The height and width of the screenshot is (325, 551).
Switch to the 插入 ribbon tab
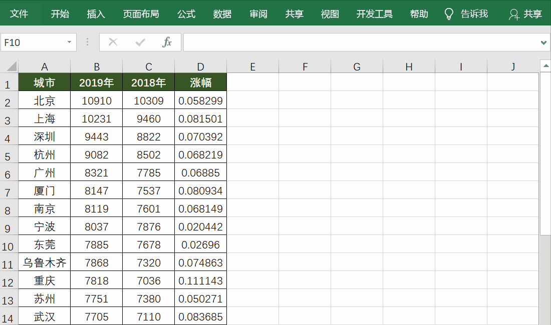point(96,13)
